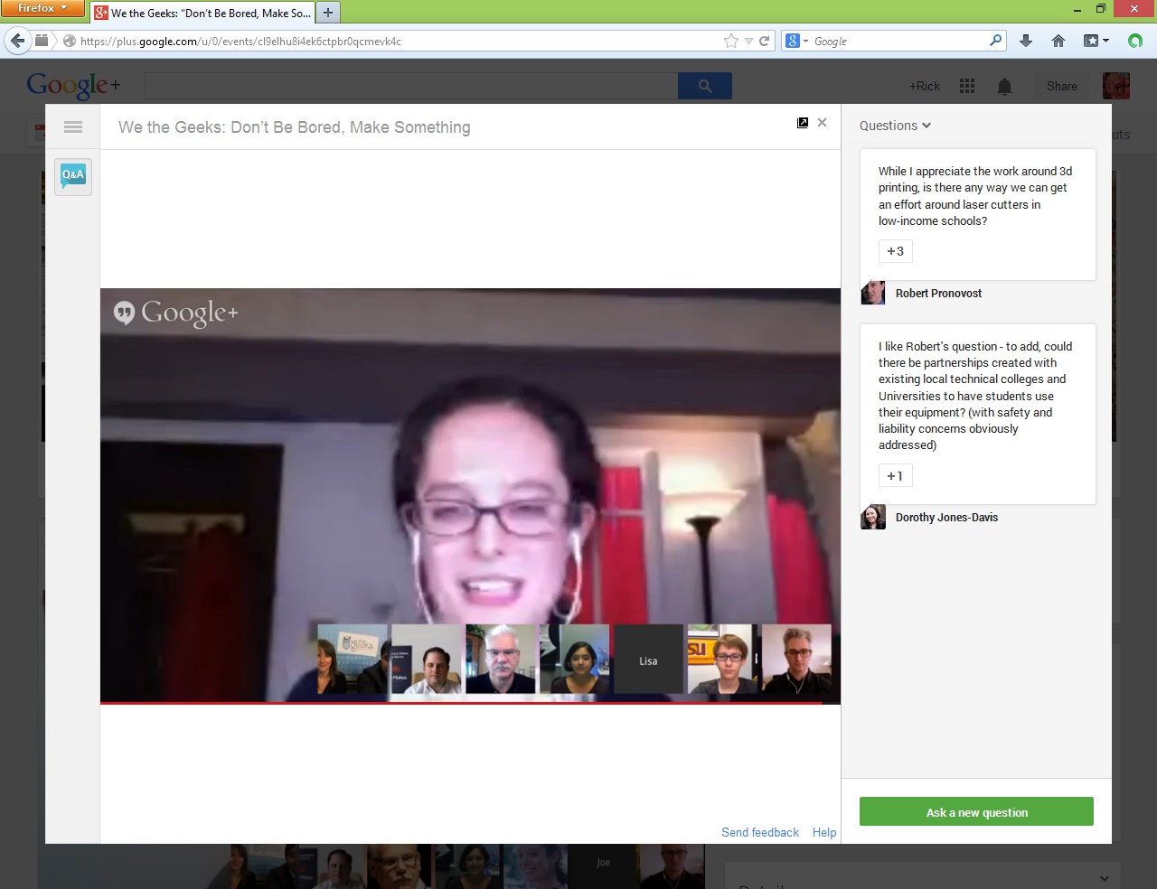Open the Firefox menu dropdown
Screen dimensions: 1157x889
(x=42, y=8)
